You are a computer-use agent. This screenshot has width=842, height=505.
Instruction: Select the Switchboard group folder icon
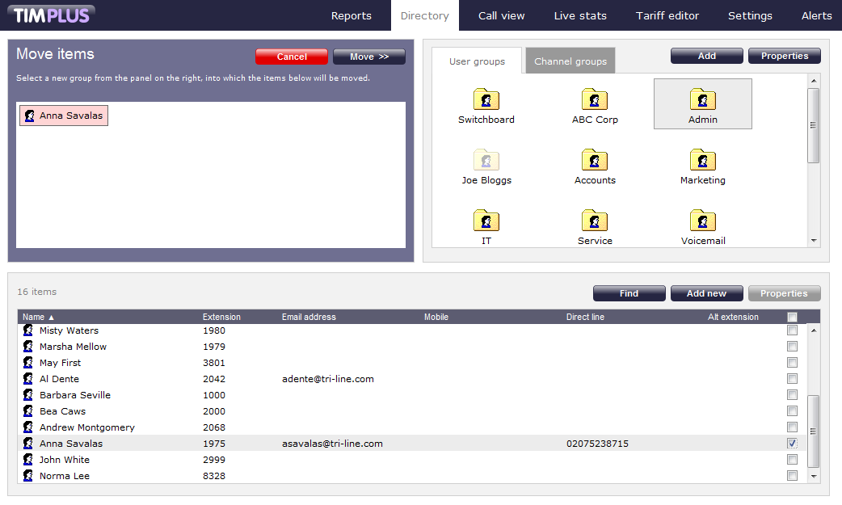point(486,99)
